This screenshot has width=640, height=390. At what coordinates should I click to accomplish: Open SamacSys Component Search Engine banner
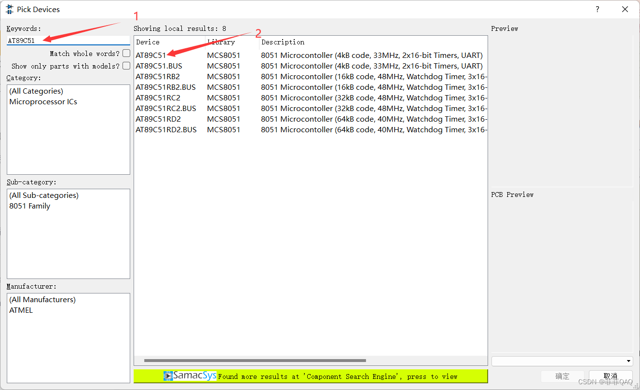tap(311, 376)
